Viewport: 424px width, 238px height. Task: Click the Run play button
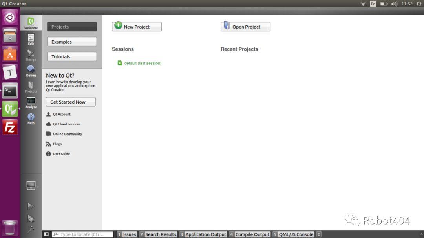coord(31,206)
